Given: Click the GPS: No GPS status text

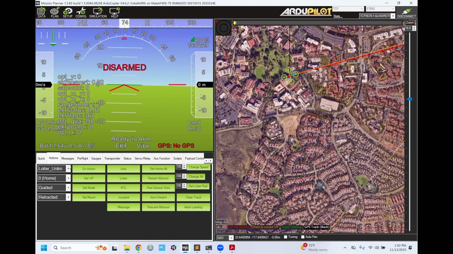Looking at the screenshot, I should tap(176, 146).
